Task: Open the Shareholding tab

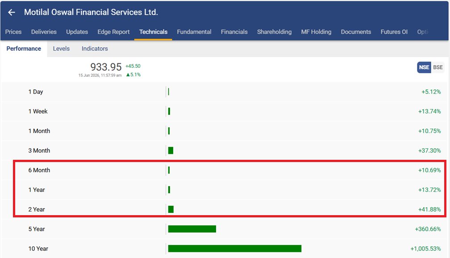Action: pyautogui.click(x=275, y=32)
